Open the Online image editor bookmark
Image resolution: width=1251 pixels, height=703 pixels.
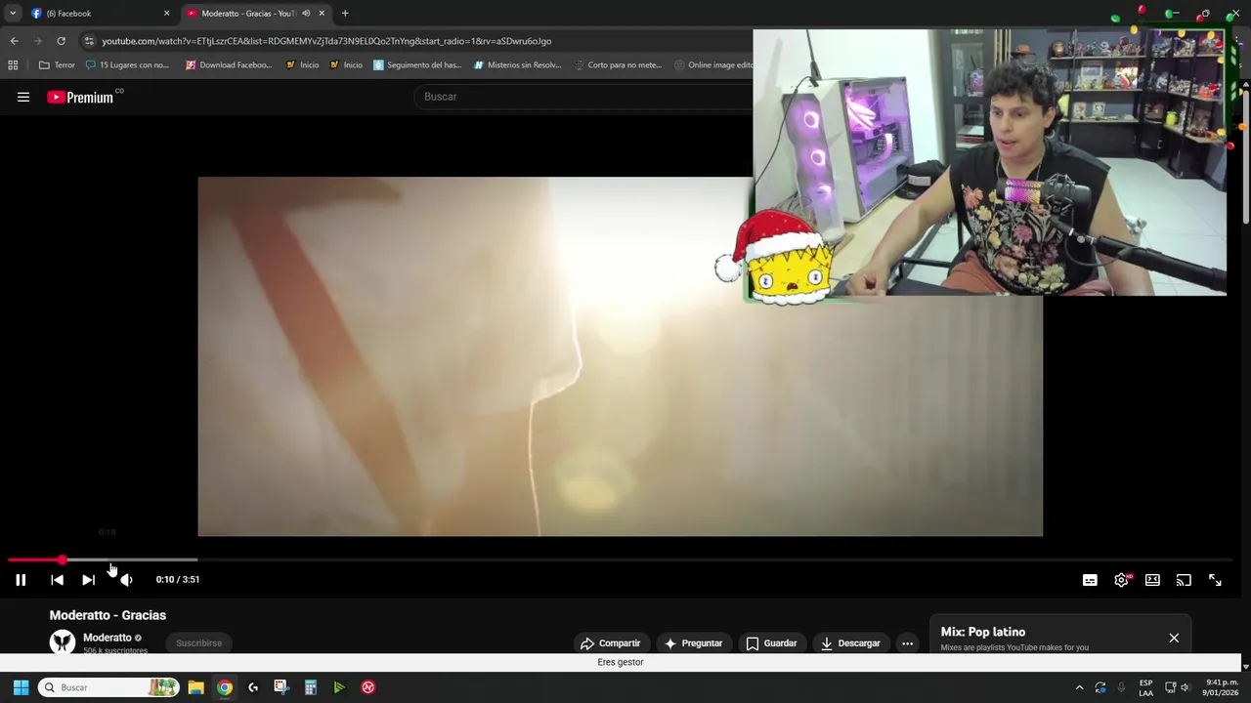tap(713, 65)
